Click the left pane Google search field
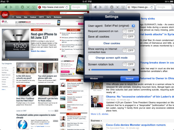This screenshot has width=174, height=130. tap(79, 7)
